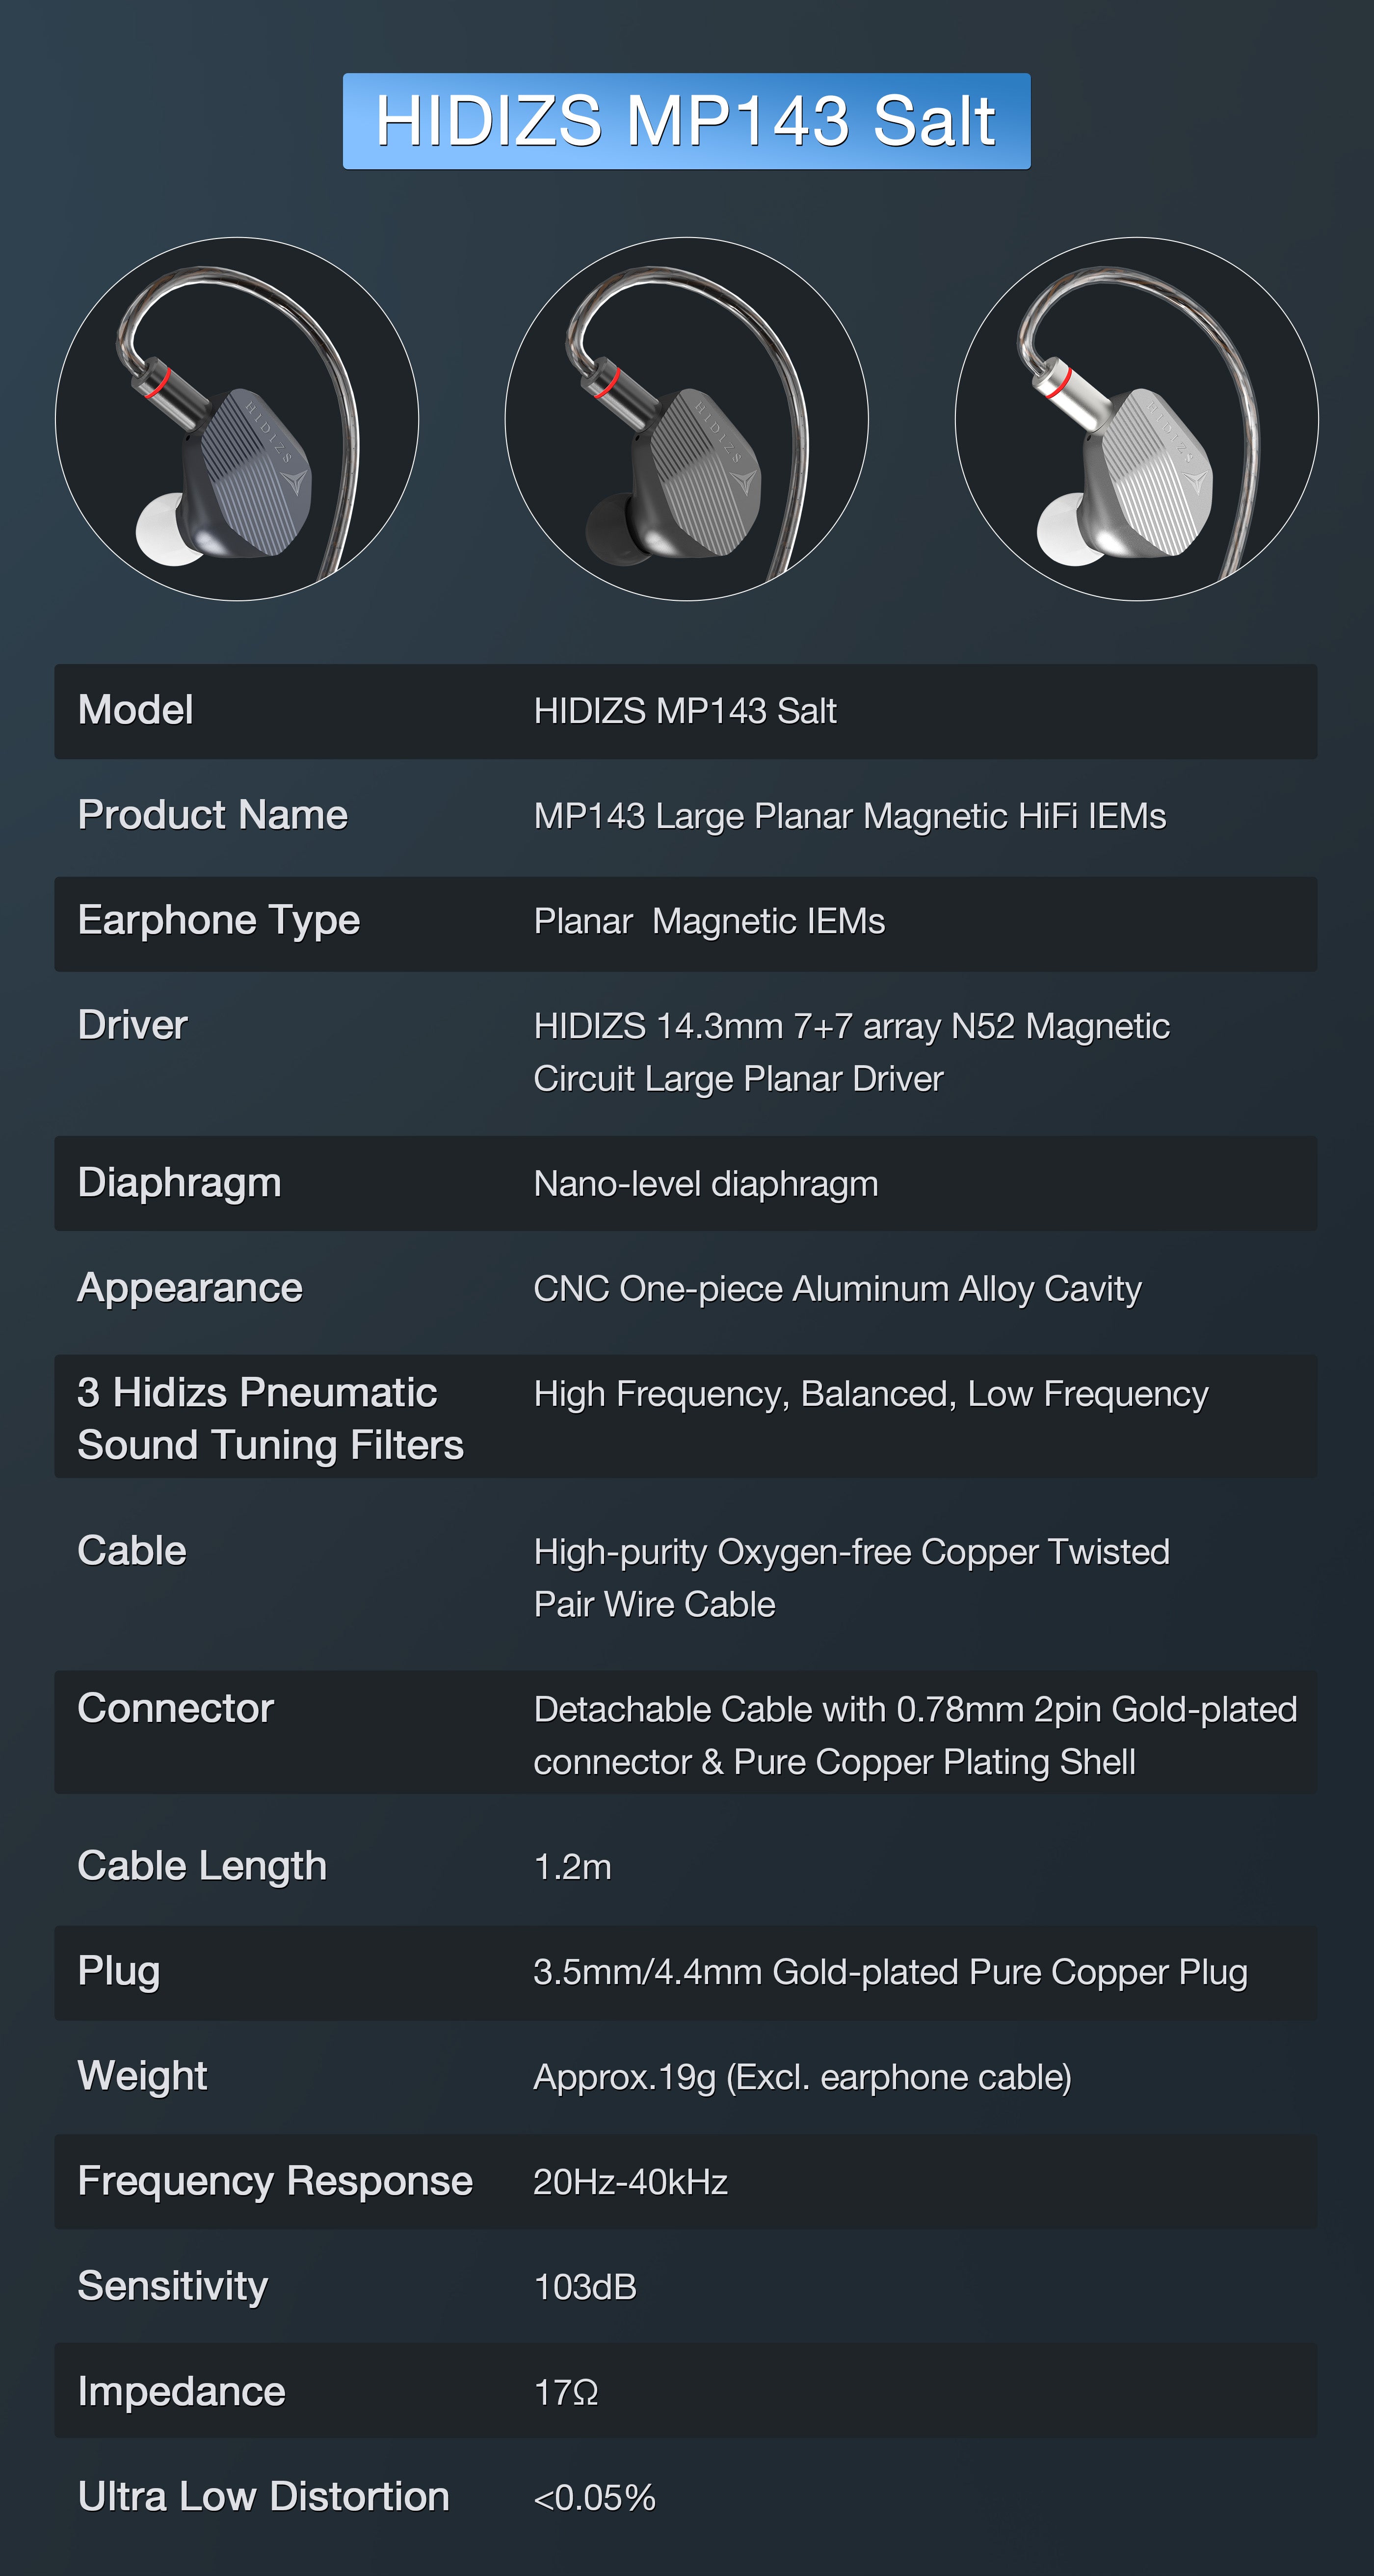The image size is (1374, 2576).
Task: Click the Product Name value text
Action: coord(849,816)
